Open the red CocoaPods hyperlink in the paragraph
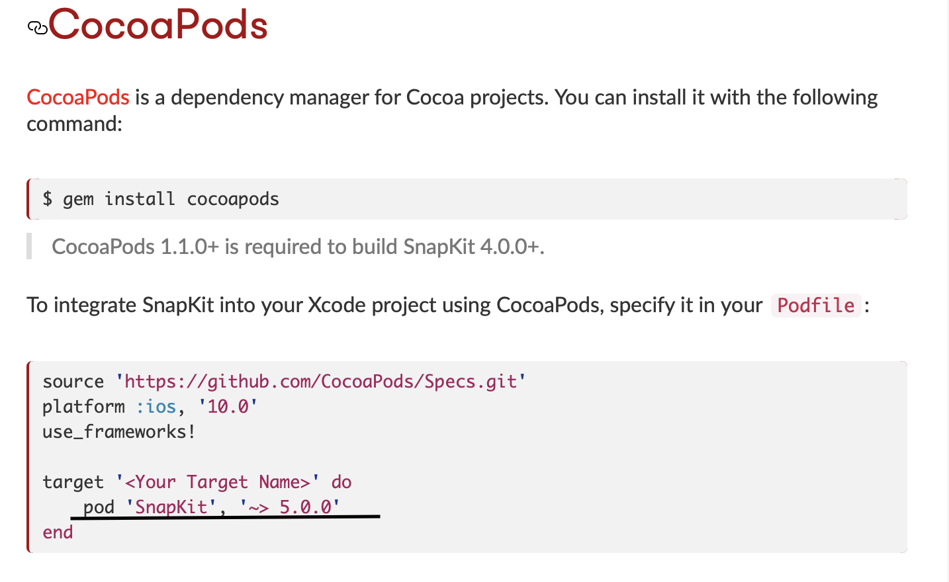949x582 pixels. tap(78, 97)
